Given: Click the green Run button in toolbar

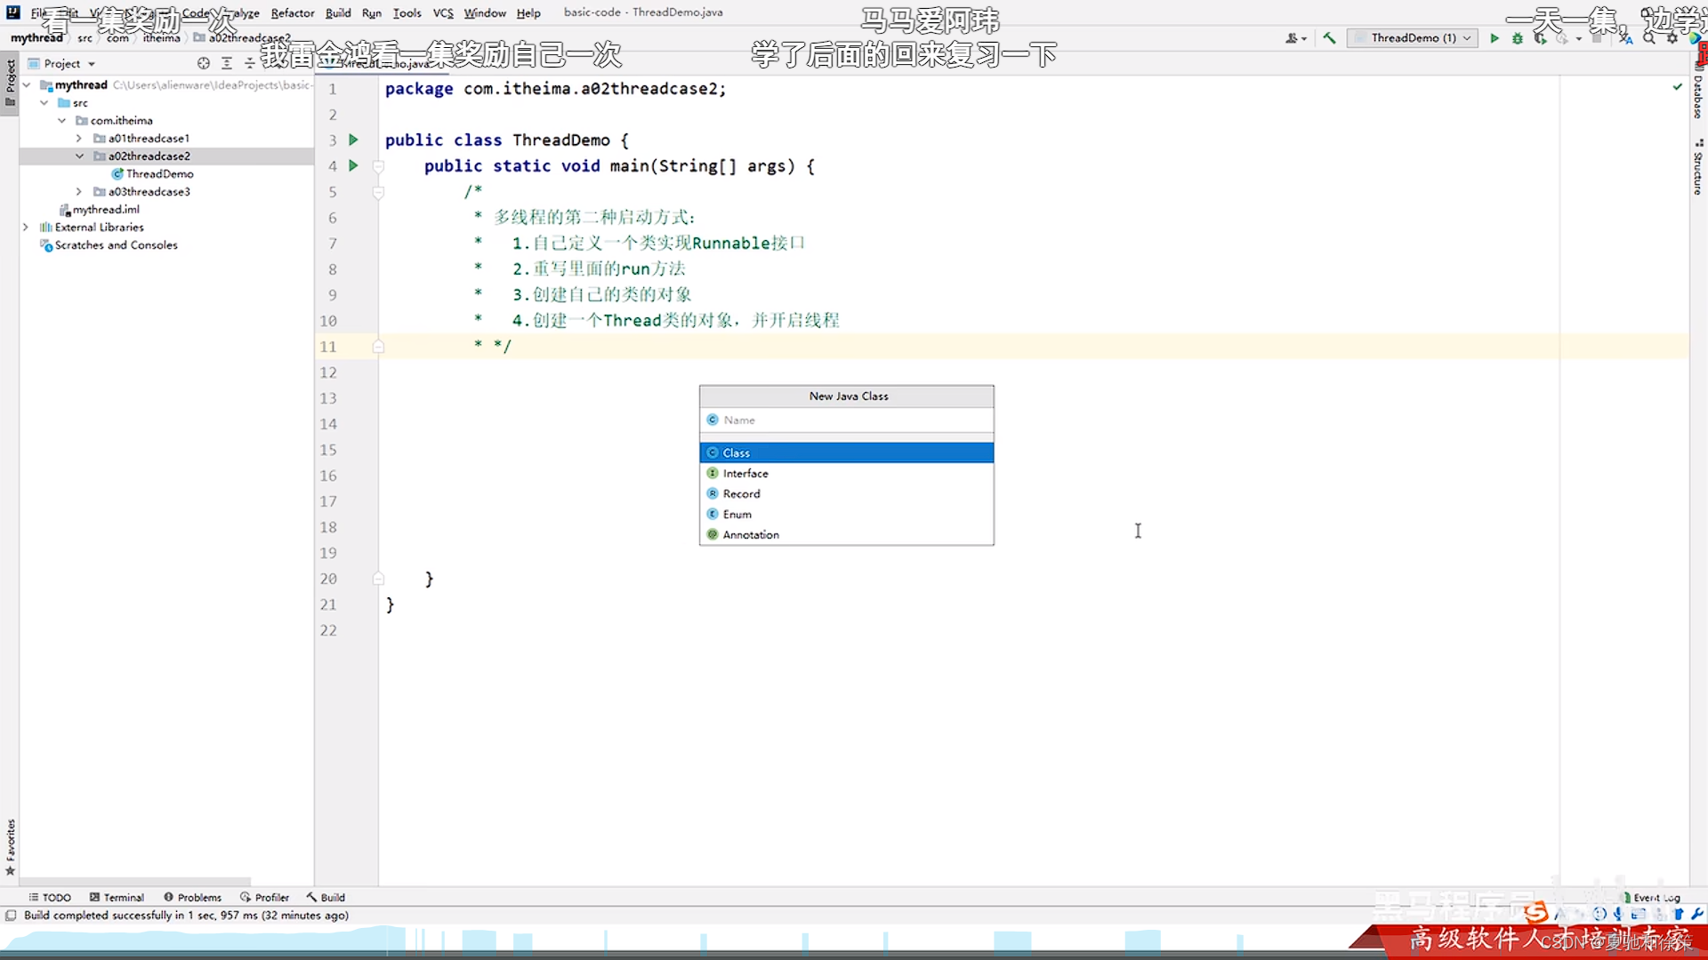Looking at the screenshot, I should click(1494, 38).
